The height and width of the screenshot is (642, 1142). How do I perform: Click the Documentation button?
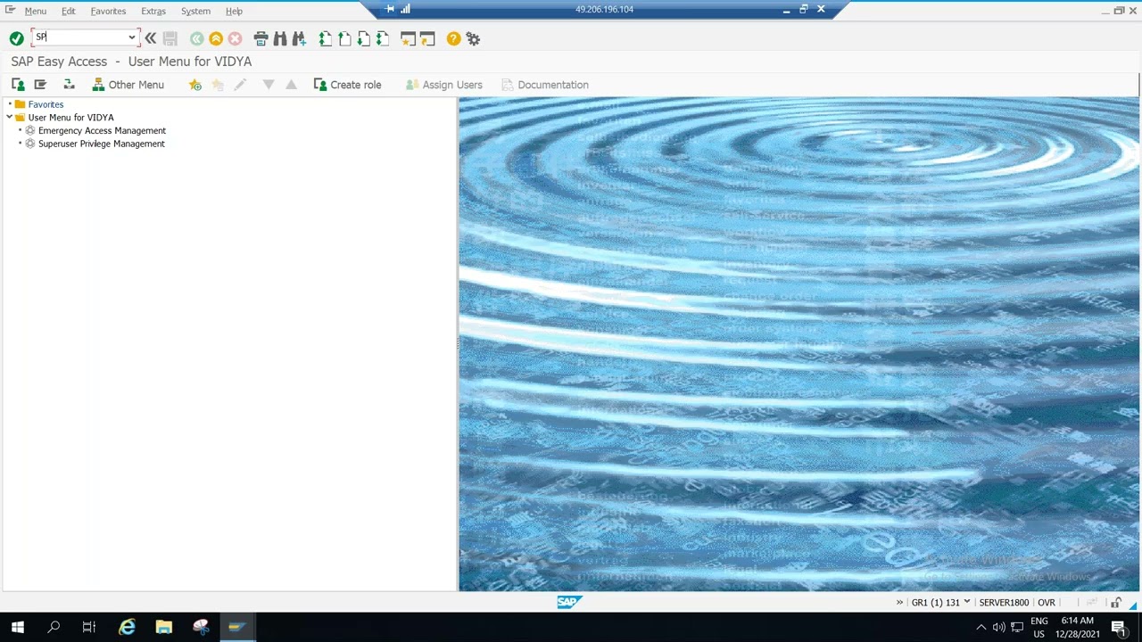click(x=545, y=85)
